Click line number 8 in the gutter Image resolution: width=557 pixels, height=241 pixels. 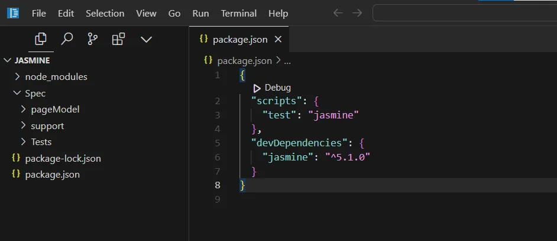pyautogui.click(x=218, y=185)
